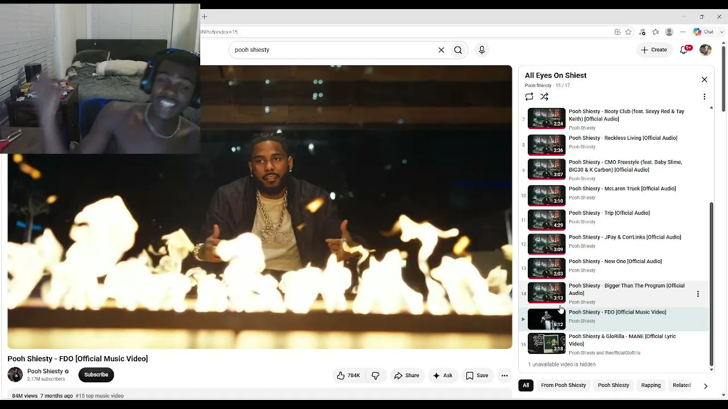Open YouTube notifications bell
Image resolution: width=728 pixels, height=409 pixels.
(684, 50)
